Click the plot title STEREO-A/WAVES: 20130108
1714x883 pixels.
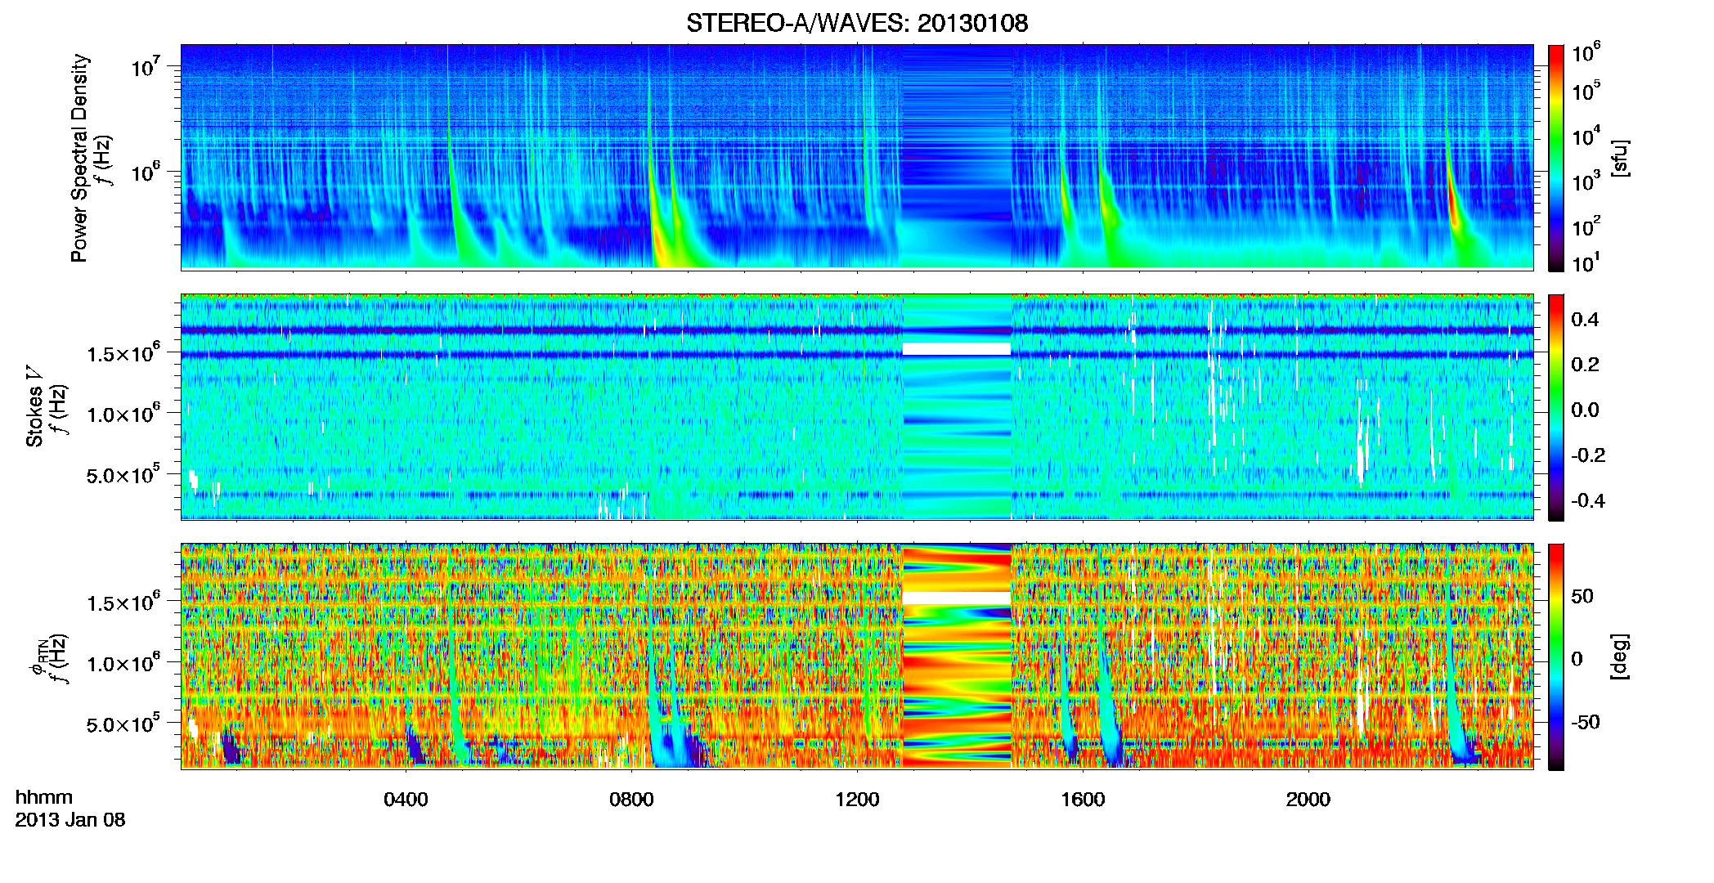pos(857,23)
